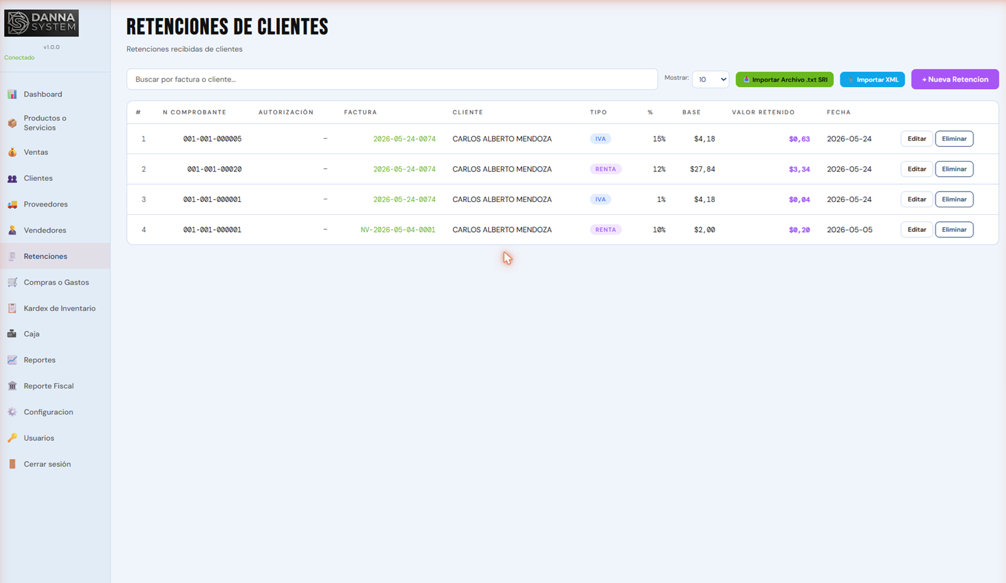1006x583 pixels.
Task: Click the Usuarios key icon
Action: pyautogui.click(x=12, y=438)
